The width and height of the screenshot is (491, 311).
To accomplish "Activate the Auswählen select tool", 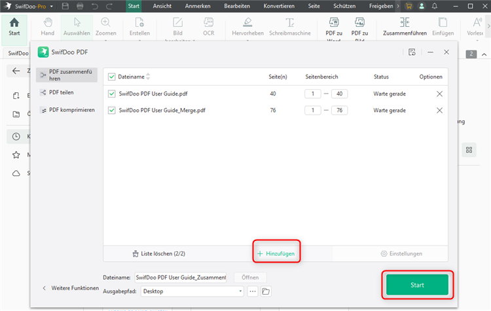I will [x=77, y=27].
